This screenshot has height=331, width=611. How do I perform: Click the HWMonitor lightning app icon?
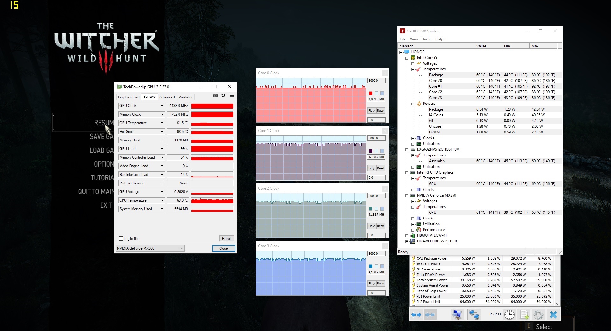(x=402, y=31)
